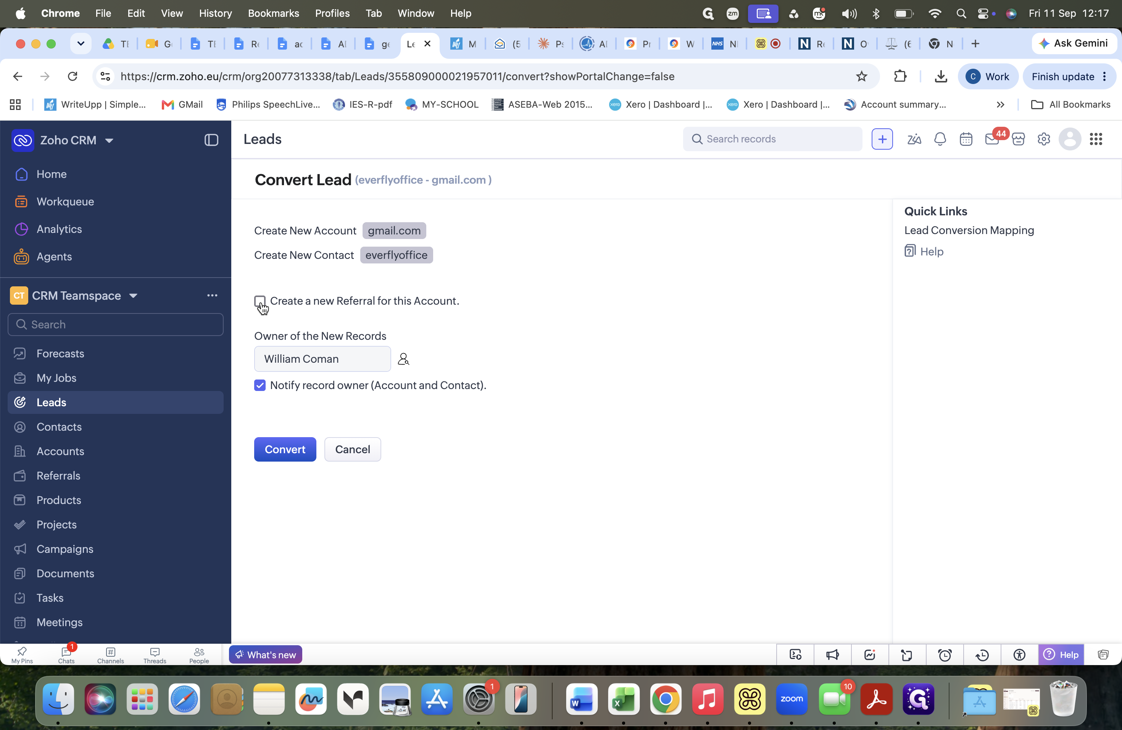Expand the CRM Teamspace dropdown arrow

point(134,296)
